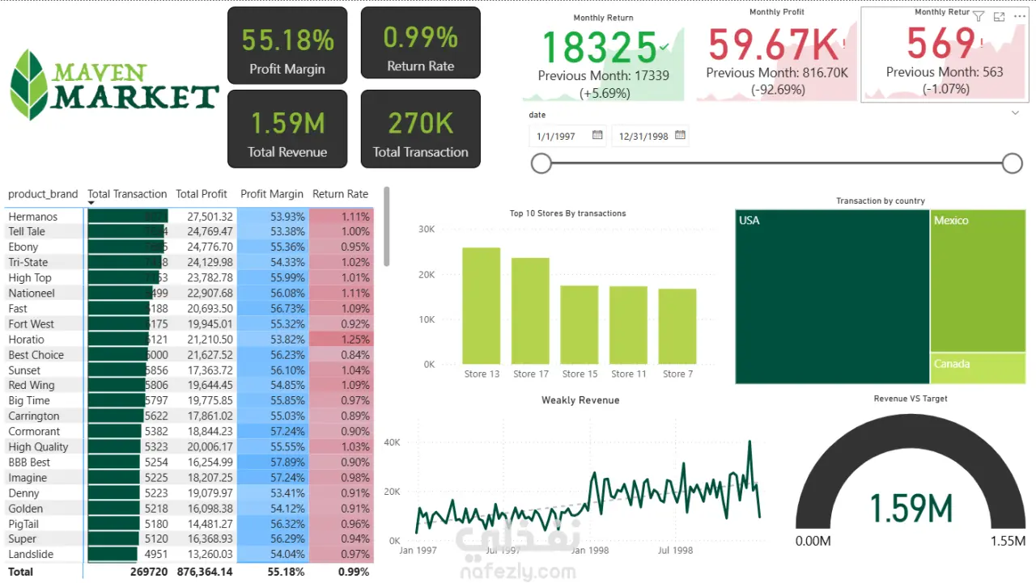Viewport: 1036px width, 583px height.
Task: Open more options ellipsis on the 569 card
Action: tap(1019, 17)
